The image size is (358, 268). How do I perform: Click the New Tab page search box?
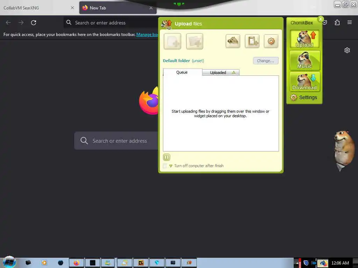116,141
